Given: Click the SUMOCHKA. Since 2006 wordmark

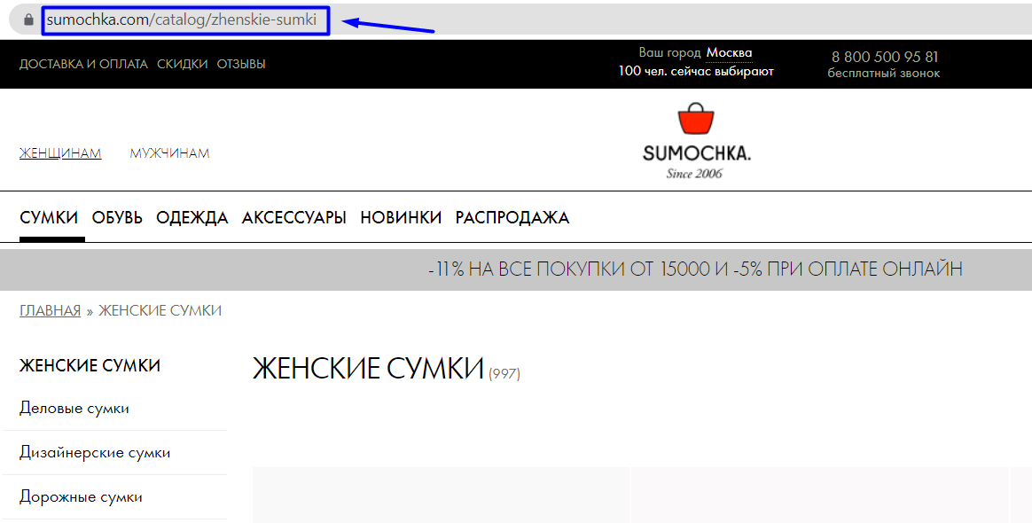Looking at the screenshot, I should (696, 162).
